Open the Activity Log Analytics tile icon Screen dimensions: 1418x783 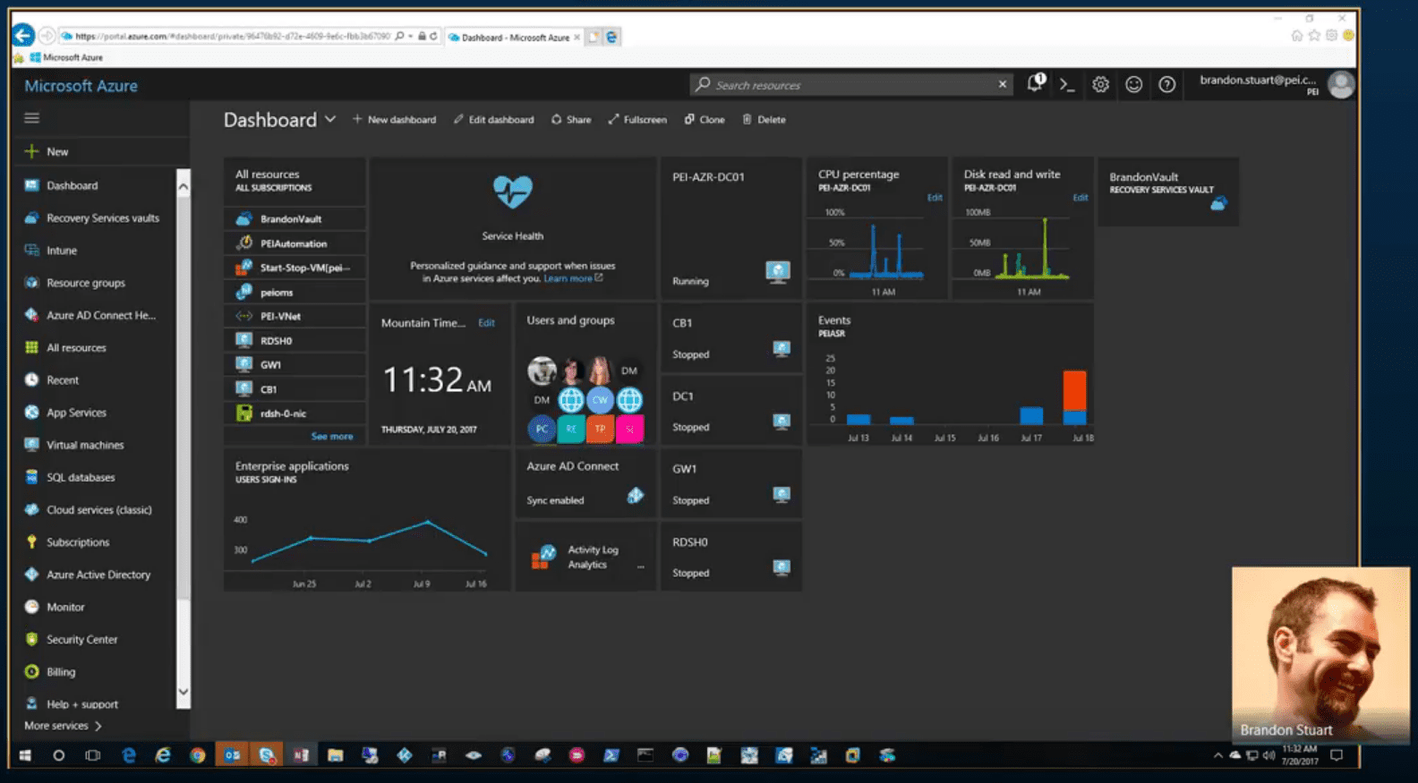click(542, 557)
